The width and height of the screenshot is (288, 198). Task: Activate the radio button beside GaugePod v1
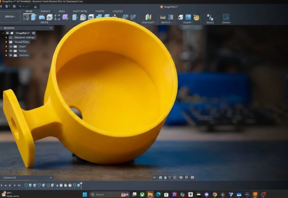coord(34,33)
